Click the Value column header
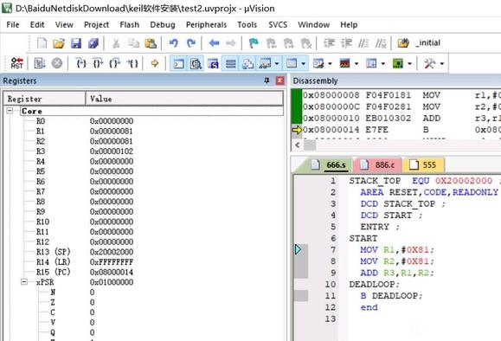The image size is (501, 341). pyautogui.click(x=184, y=99)
